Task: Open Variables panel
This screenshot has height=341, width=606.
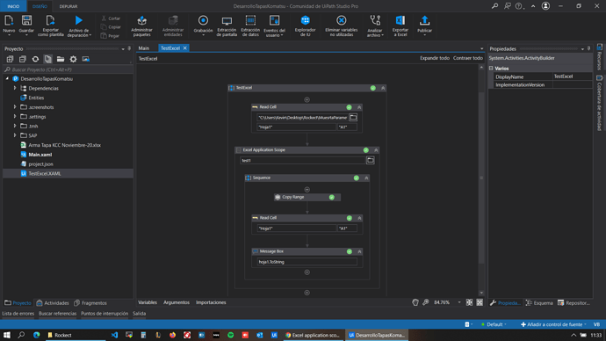Action: coord(148,302)
